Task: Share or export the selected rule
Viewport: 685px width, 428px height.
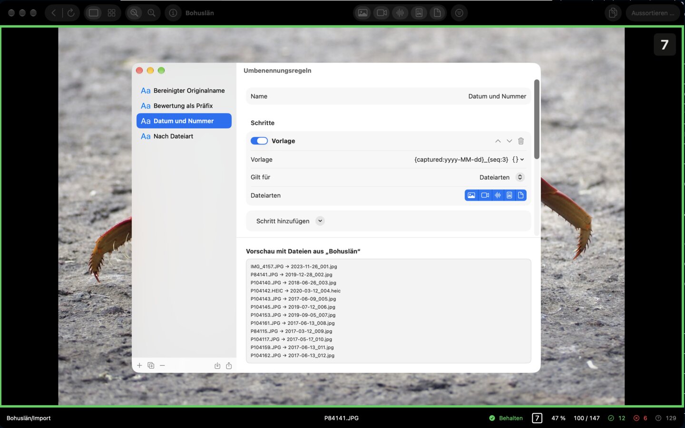Action: pos(229,366)
